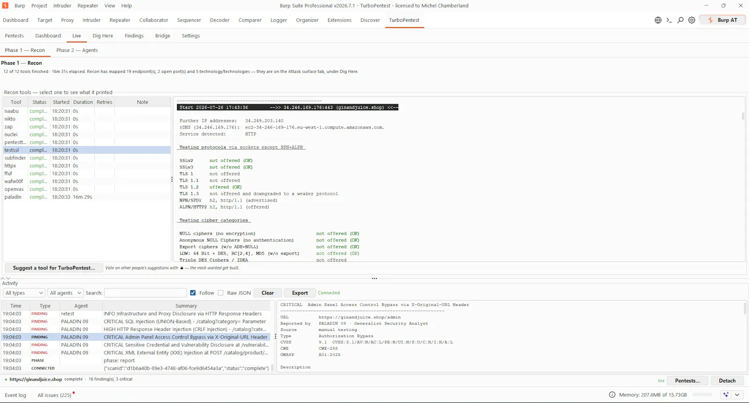
Task: Expand the AI sparkles dropdown arrow
Action: point(737,395)
